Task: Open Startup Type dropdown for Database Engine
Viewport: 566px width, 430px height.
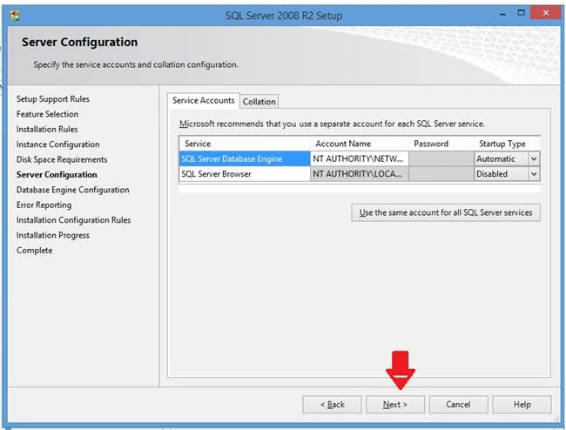Action: point(534,158)
